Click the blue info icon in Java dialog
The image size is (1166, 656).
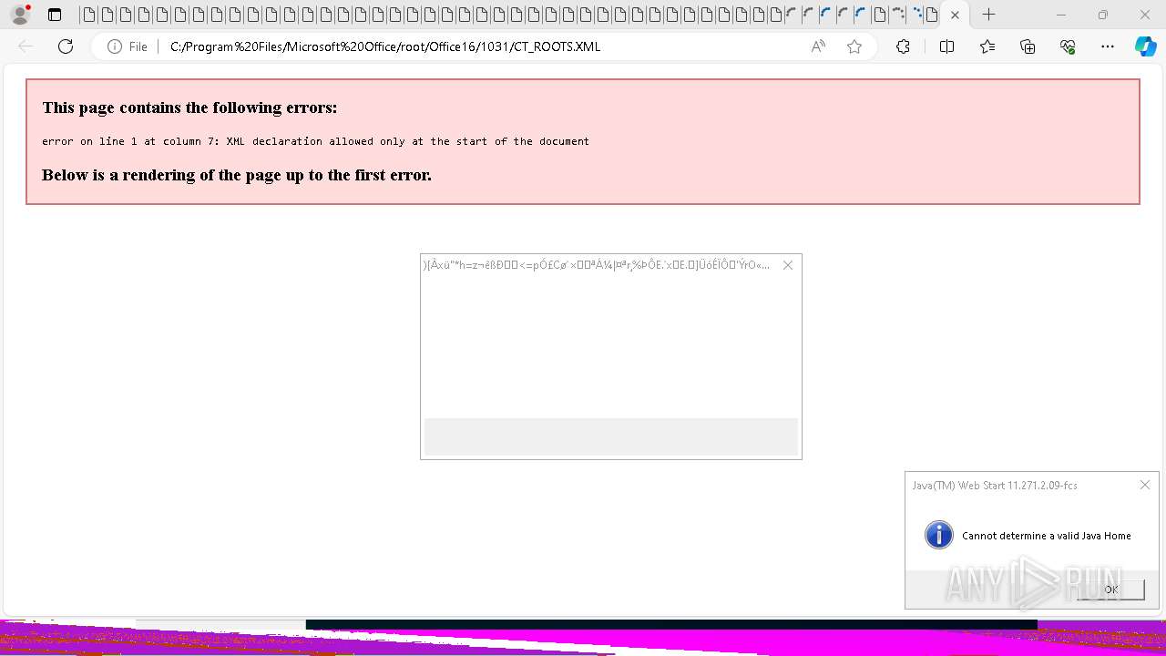click(938, 535)
